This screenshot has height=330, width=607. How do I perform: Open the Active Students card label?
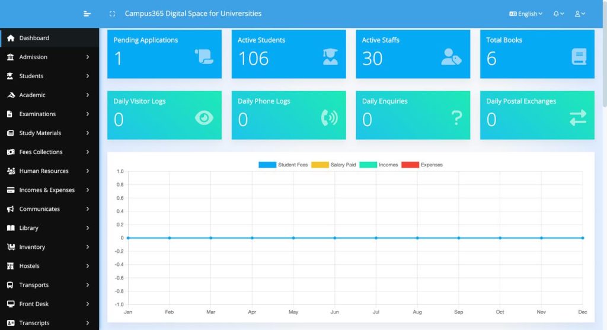click(x=261, y=40)
